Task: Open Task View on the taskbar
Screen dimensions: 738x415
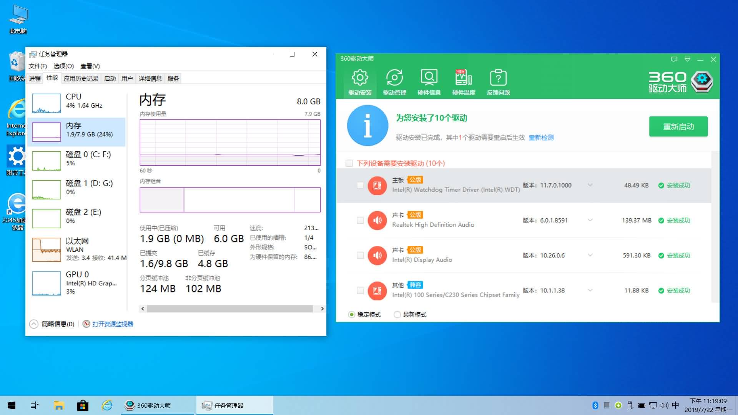Action: 35,405
